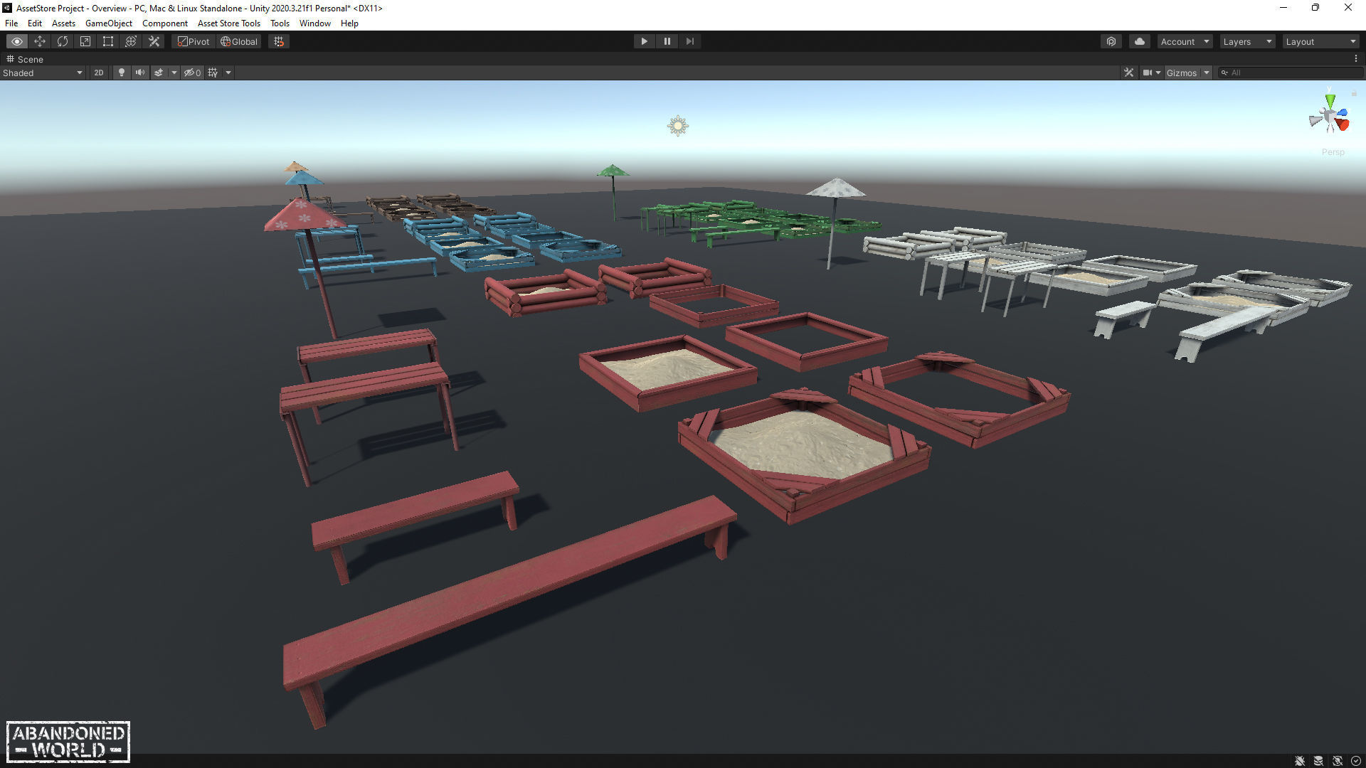Select the Scale tool
The height and width of the screenshot is (768, 1366).
[85, 41]
